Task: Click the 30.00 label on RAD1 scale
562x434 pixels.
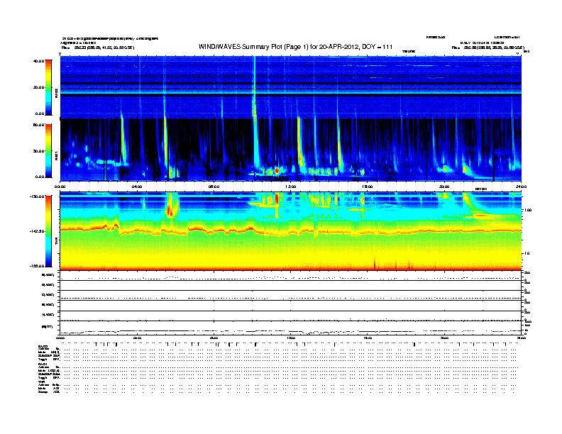Action: click(38, 151)
